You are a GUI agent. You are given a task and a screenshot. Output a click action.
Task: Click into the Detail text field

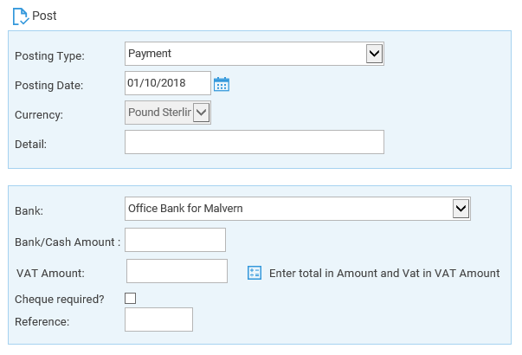click(255, 142)
